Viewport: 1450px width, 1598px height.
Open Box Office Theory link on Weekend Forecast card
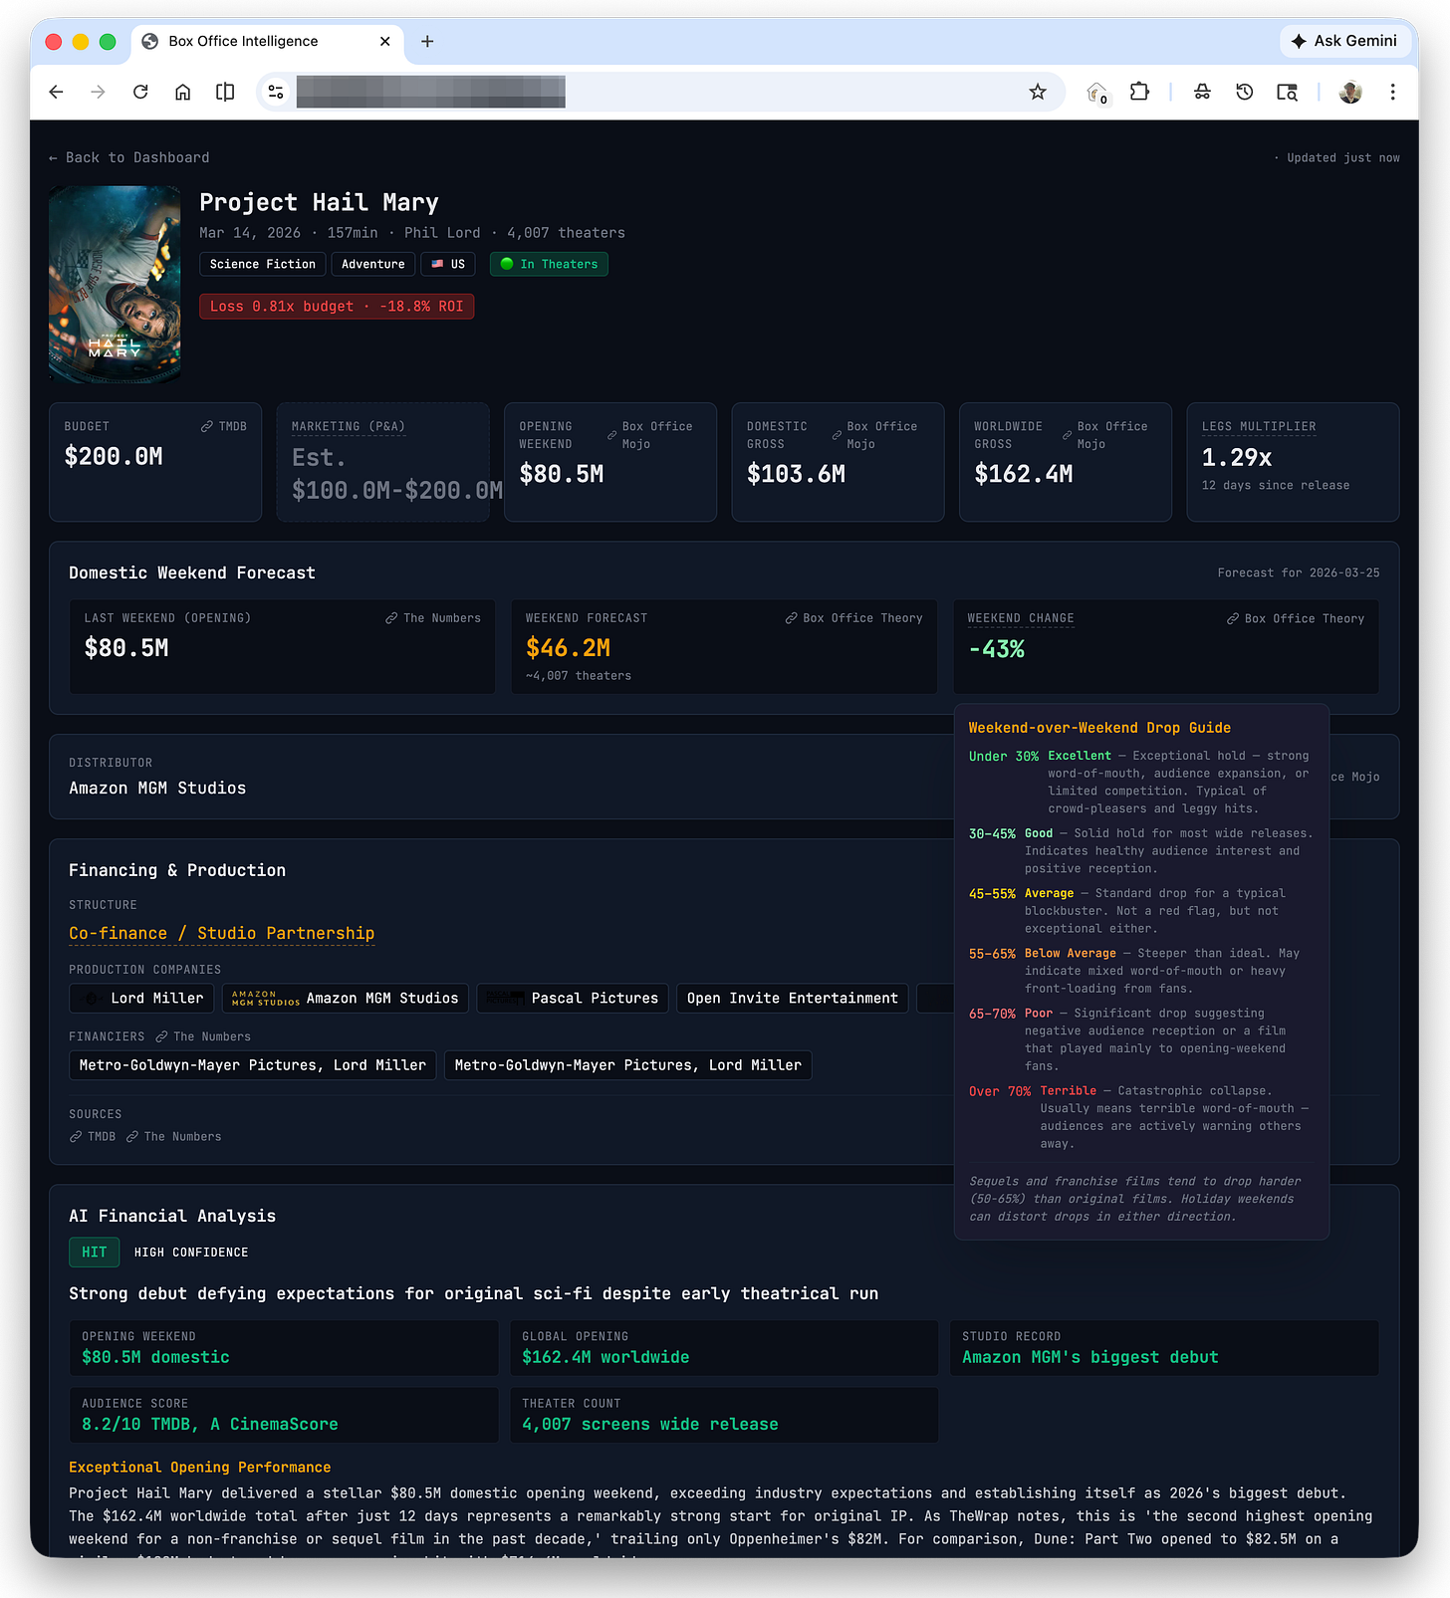click(854, 618)
